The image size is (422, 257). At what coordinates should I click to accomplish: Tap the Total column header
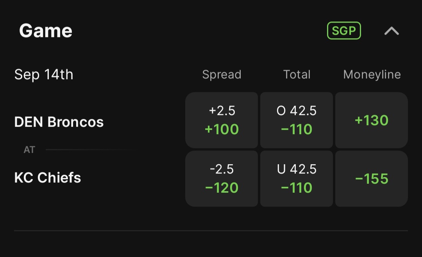pos(297,74)
